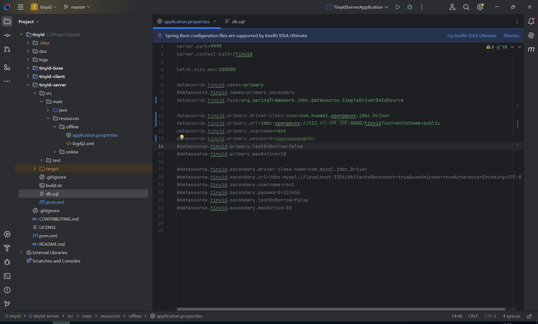The height and width of the screenshot is (324, 538).
Task: Open the Commit tool window
Action: 7,36
